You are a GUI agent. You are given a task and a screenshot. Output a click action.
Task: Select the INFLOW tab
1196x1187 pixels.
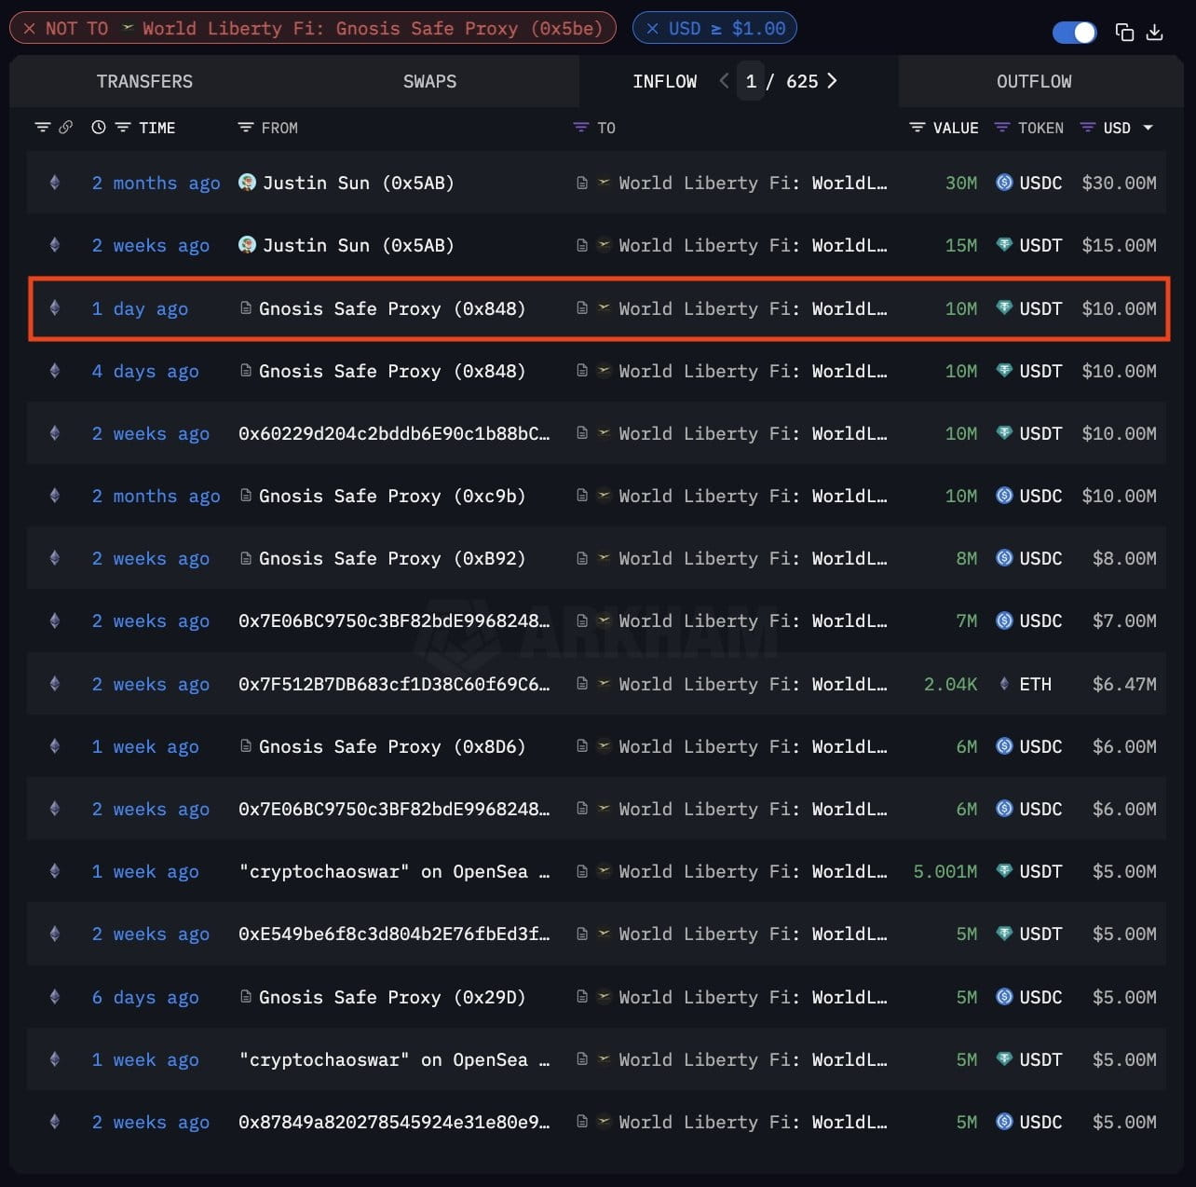[664, 81]
